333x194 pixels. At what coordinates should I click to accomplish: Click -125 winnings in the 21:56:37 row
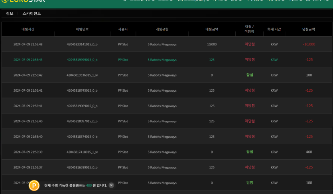tap(309, 167)
